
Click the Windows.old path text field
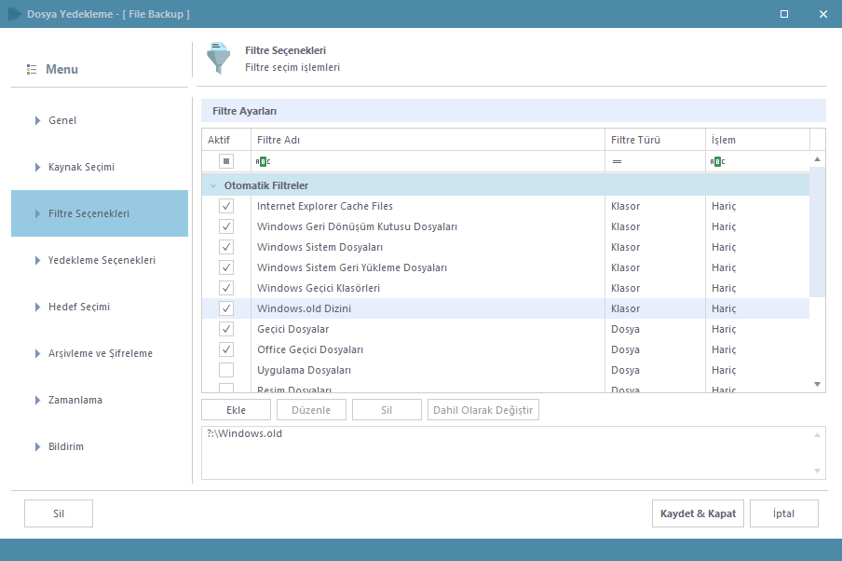tap(508, 452)
